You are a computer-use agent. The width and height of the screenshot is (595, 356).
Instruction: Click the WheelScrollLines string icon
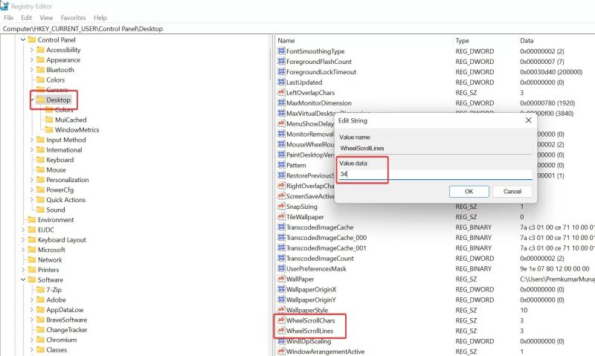(x=281, y=331)
